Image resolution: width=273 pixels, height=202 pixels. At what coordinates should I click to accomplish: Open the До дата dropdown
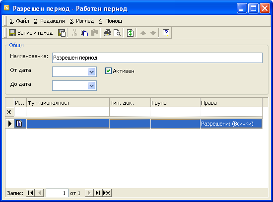tap(92, 85)
